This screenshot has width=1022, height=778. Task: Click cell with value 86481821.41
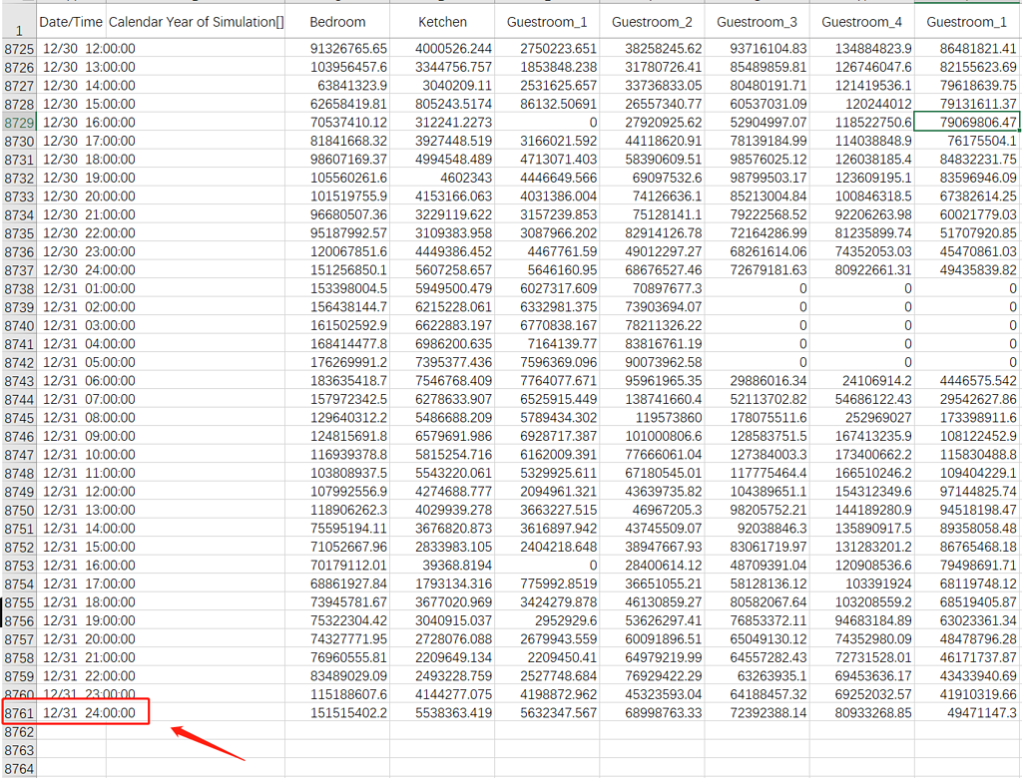click(967, 48)
